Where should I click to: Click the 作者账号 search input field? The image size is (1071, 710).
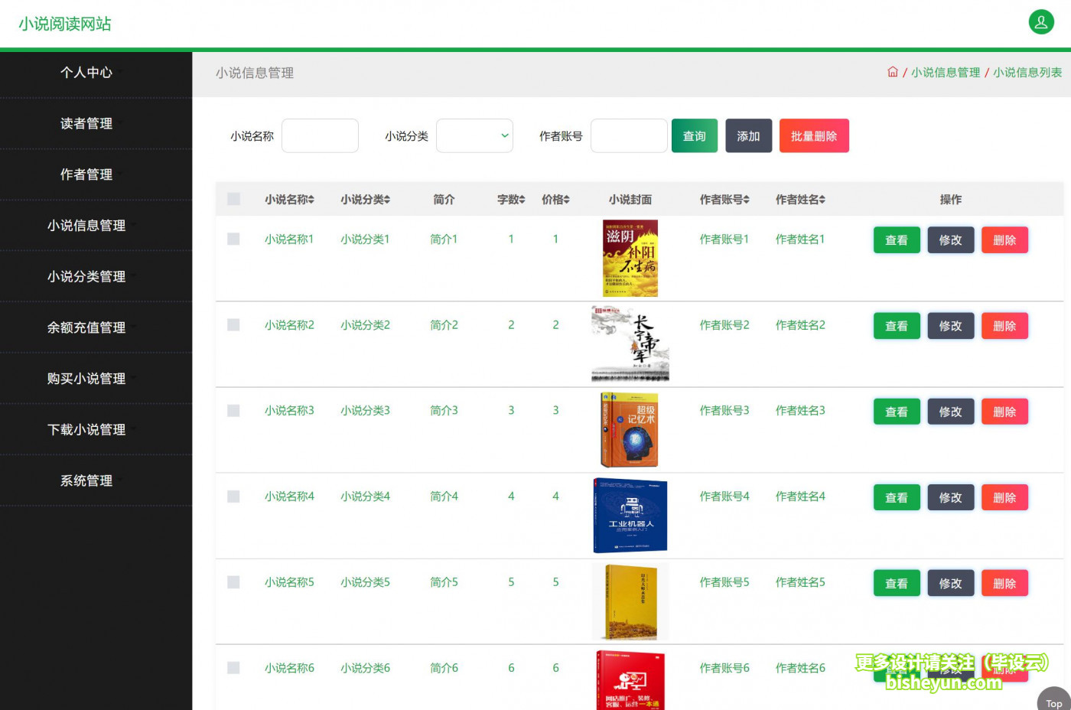click(x=629, y=135)
